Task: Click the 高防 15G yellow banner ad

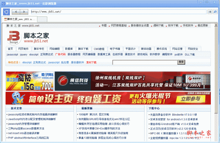Action: click(x=30, y=81)
